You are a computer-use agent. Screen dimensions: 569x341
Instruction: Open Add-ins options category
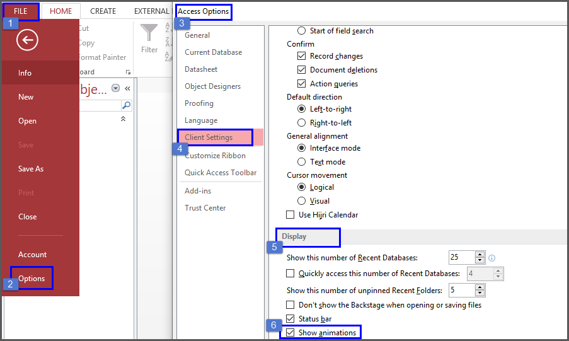click(198, 191)
